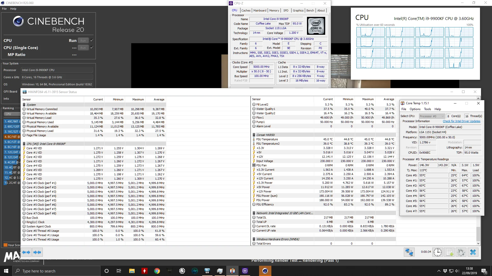Select ranking entry 1. 48C/96T in Cinebench

(12, 121)
